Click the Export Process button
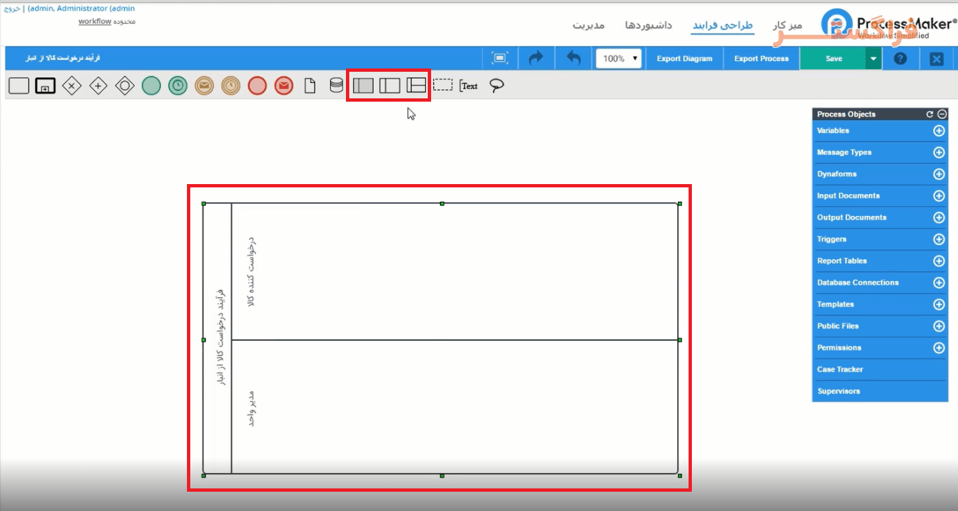The width and height of the screenshot is (958, 511). 761,58
